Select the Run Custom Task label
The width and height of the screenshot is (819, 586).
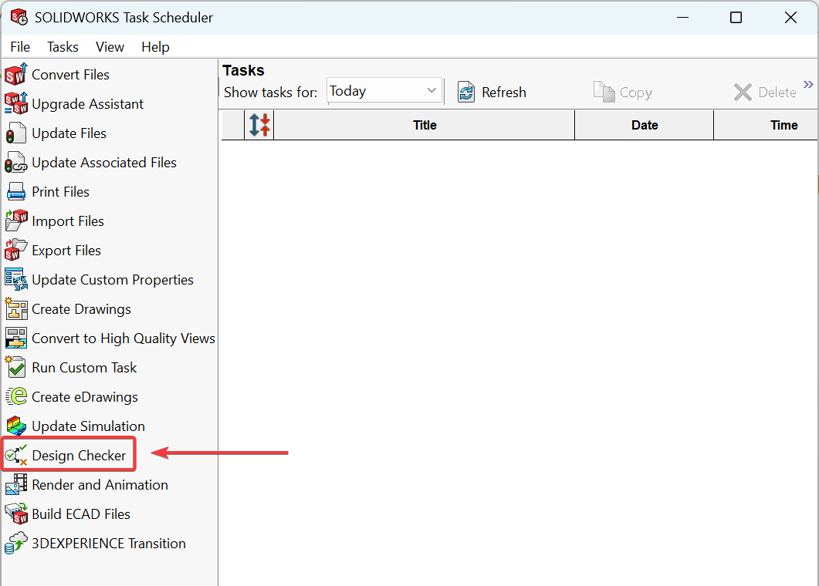pyautogui.click(x=84, y=367)
